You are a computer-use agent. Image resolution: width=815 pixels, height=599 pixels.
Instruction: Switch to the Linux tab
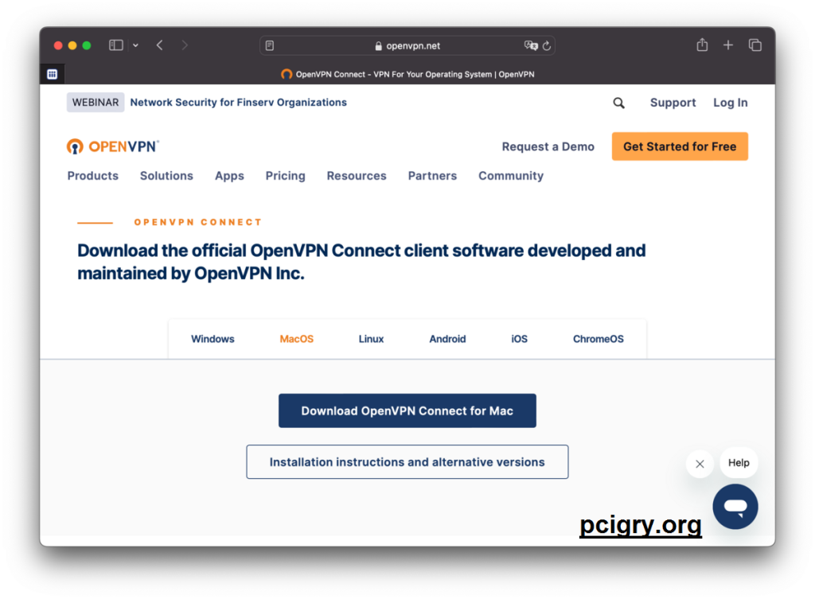[x=371, y=339]
